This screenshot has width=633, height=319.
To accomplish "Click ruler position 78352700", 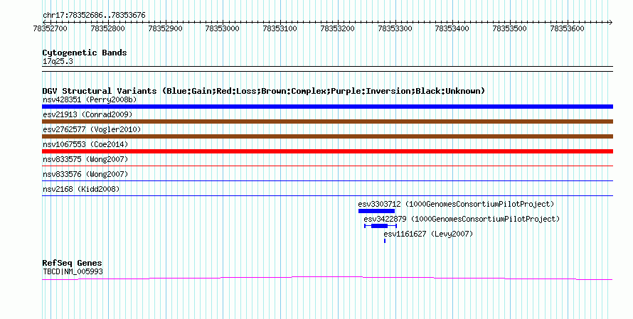I will pyautogui.click(x=50, y=28).
